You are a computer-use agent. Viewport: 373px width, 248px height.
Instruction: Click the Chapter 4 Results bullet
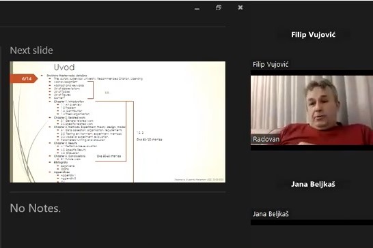[x=66, y=143]
